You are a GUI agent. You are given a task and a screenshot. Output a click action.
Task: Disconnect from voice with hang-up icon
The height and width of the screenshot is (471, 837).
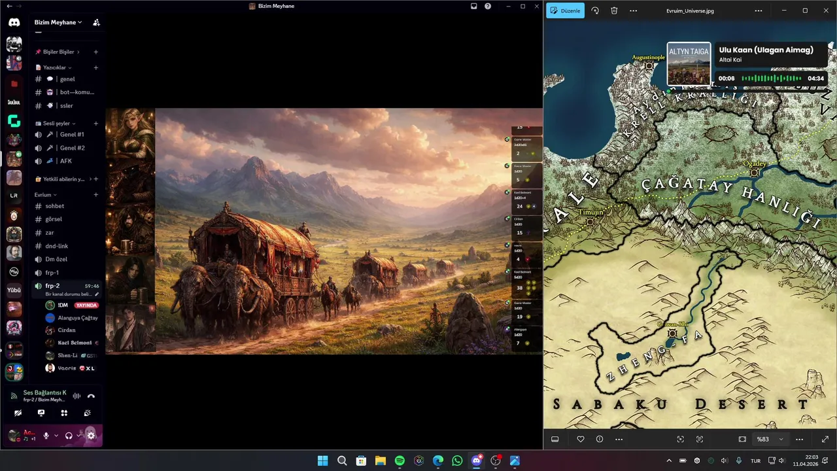pyautogui.click(x=91, y=396)
